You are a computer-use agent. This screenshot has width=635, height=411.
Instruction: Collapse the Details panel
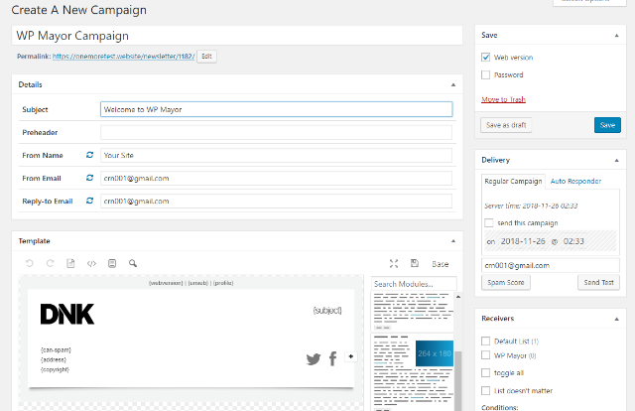click(x=453, y=84)
